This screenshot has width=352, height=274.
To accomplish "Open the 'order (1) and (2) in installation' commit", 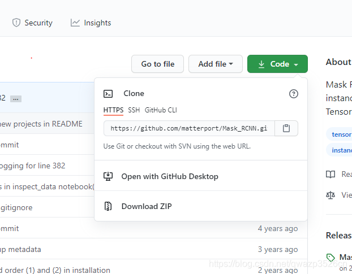I will click(x=55, y=270).
